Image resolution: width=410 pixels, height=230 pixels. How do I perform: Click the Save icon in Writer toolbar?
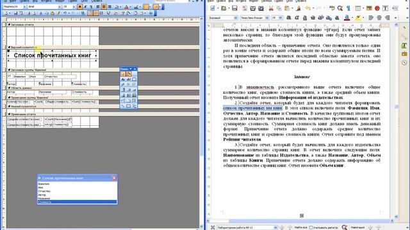pos(234,8)
